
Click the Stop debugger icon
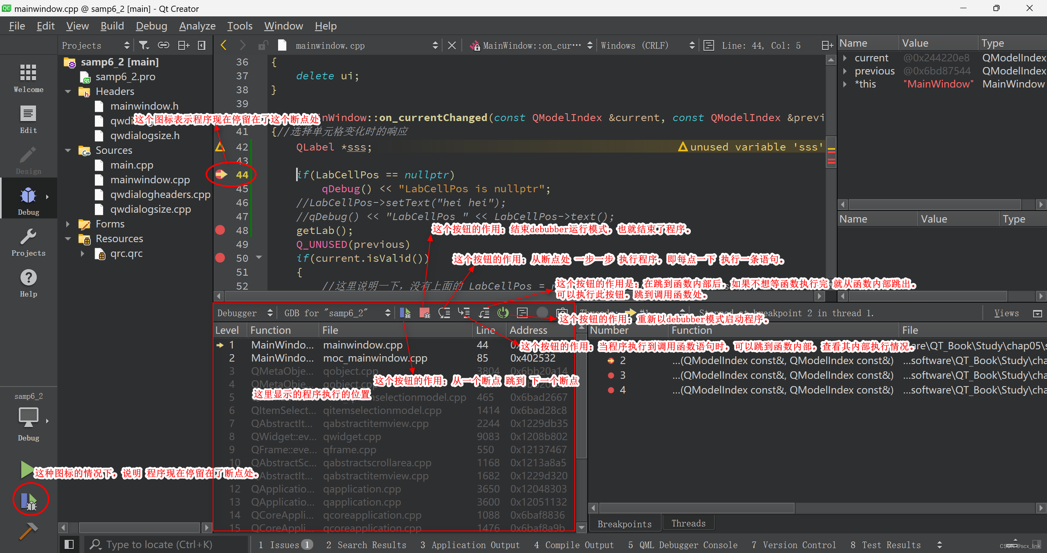pos(425,313)
